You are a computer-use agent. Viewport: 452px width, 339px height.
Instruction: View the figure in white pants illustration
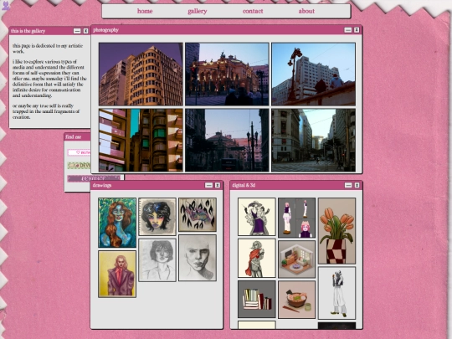point(336,293)
